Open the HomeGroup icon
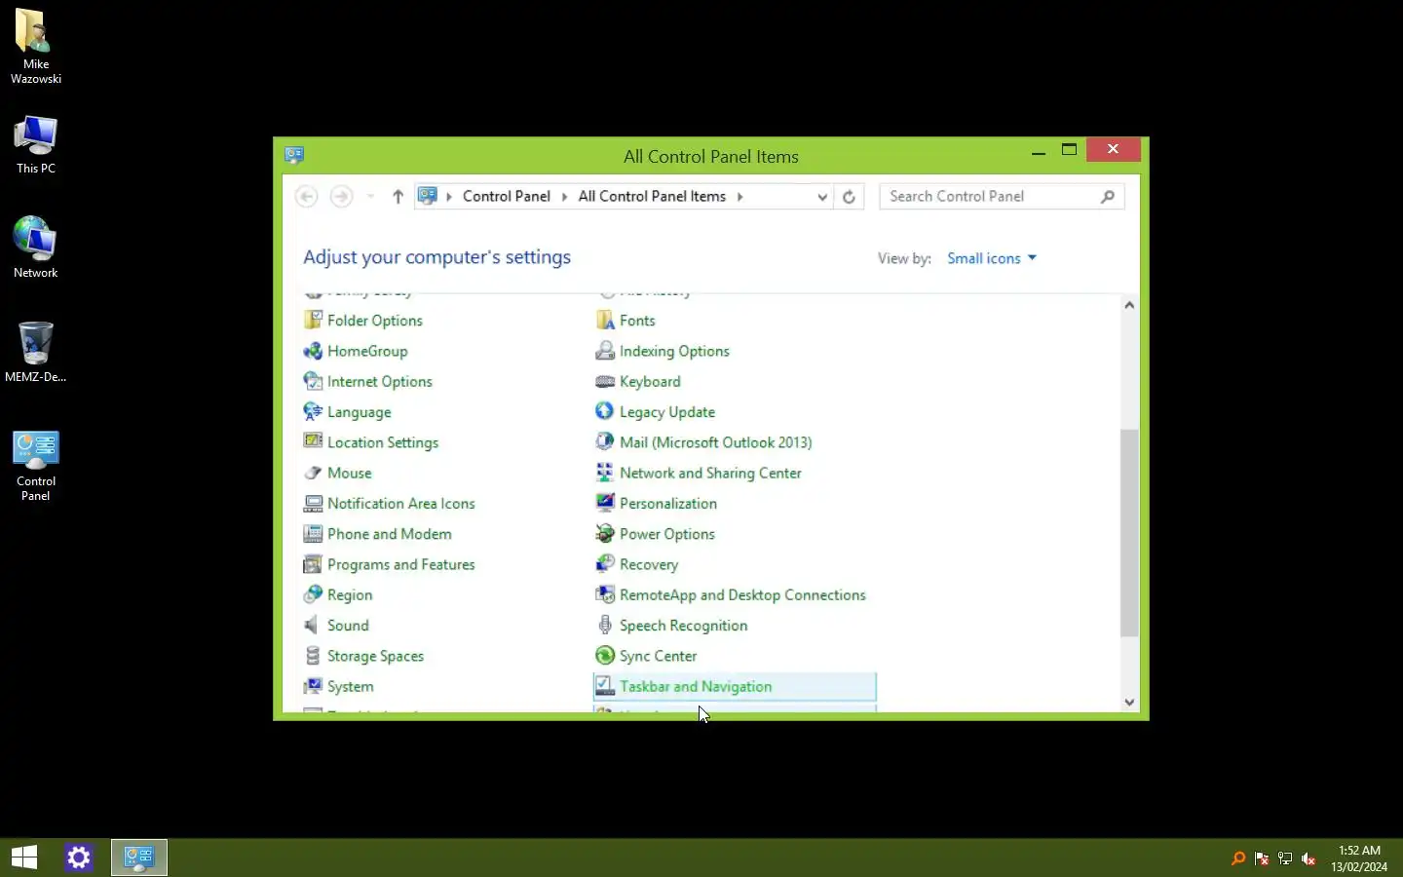Viewport: 1403px width, 877px height. pyautogui.click(x=313, y=351)
